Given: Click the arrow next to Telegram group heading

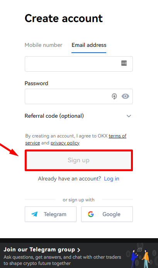Looking at the screenshot, I should click(79, 250).
